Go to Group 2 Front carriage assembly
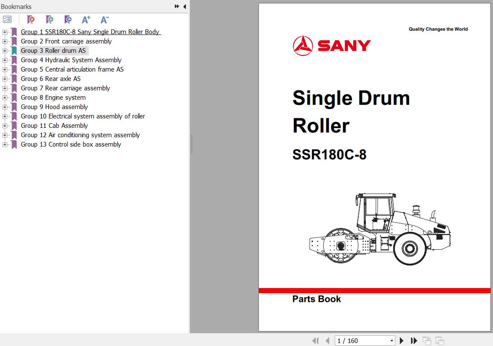Screen dimensions: 493x346 [x=66, y=41]
